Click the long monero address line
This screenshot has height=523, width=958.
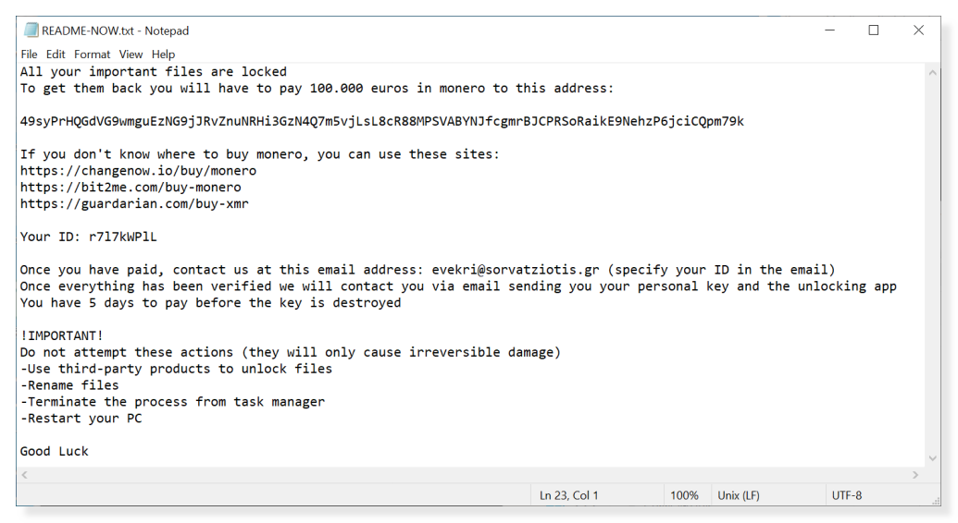(x=381, y=121)
